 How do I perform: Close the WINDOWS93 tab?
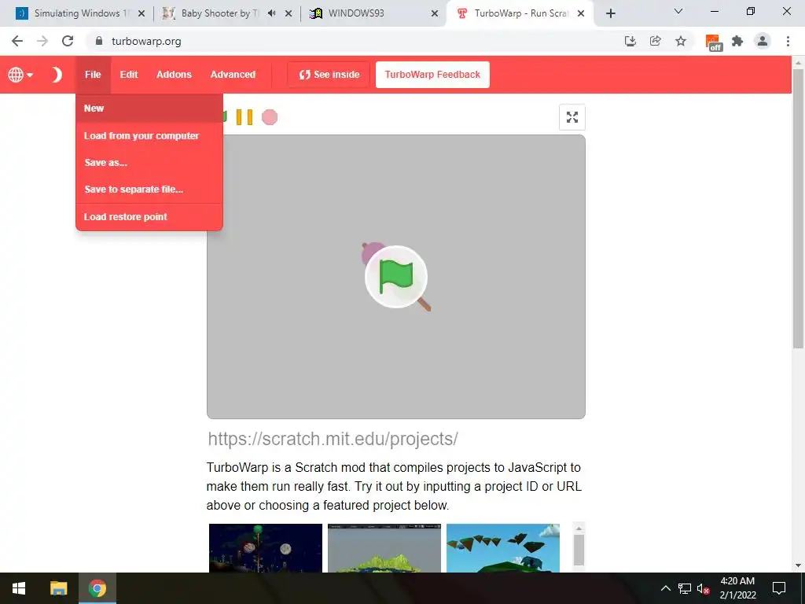[x=434, y=13]
